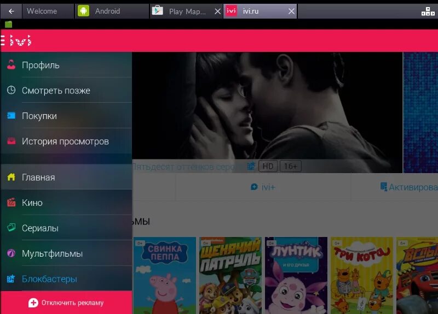
Task: Click the Play Store bag icon on the tab
Action: (157, 10)
